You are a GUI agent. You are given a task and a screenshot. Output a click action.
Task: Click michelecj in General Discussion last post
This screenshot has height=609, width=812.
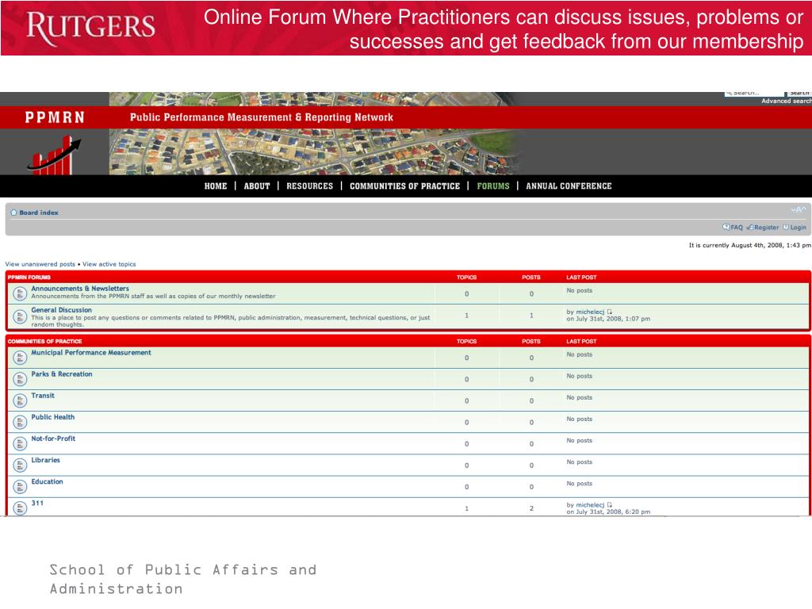point(590,312)
